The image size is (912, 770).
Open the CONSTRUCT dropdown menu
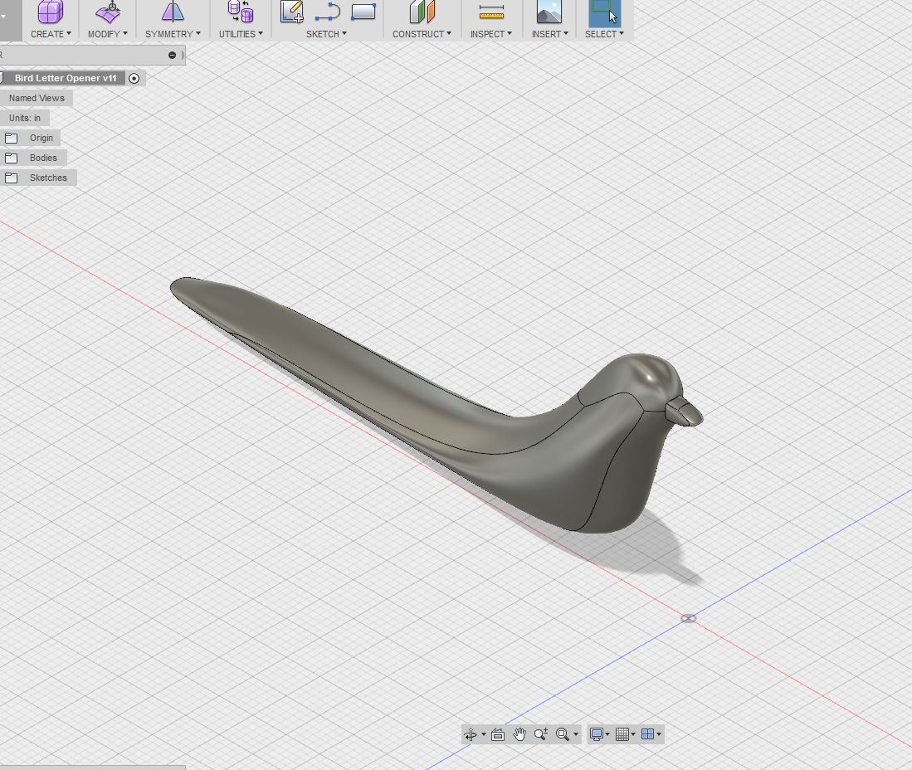(422, 34)
